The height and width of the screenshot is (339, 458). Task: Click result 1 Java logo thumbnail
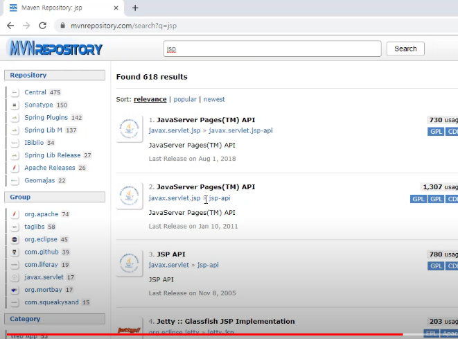[x=130, y=128]
